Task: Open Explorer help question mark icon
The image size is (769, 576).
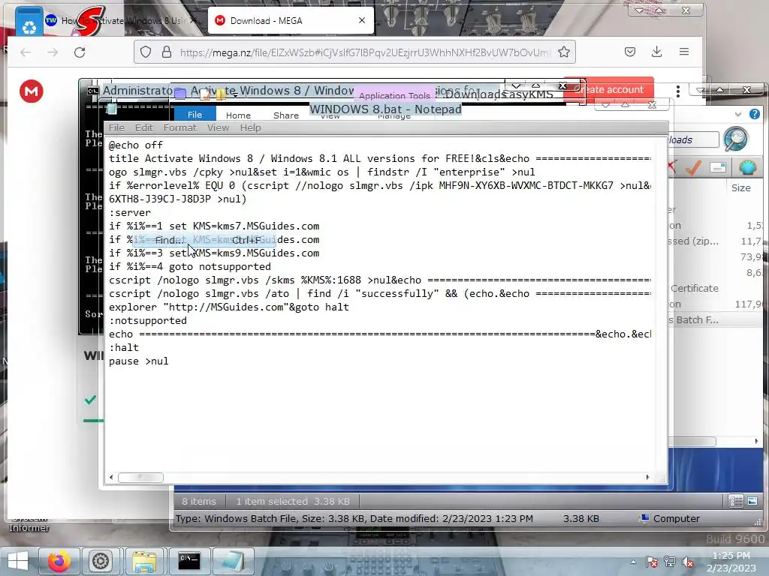Action: 754,114
